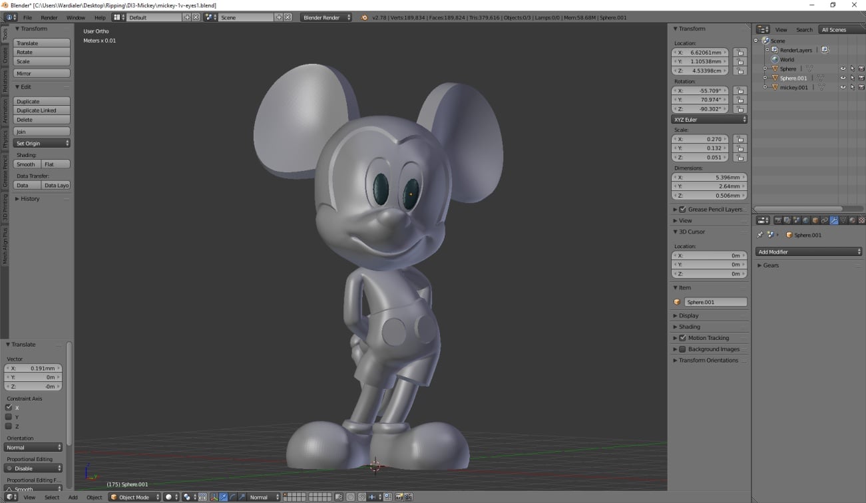
Task: Uncheck the X constraint axis checkbox
Action: coord(9,407)
